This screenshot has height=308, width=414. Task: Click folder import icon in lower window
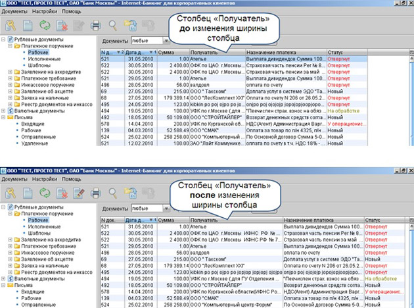(130, 193)
